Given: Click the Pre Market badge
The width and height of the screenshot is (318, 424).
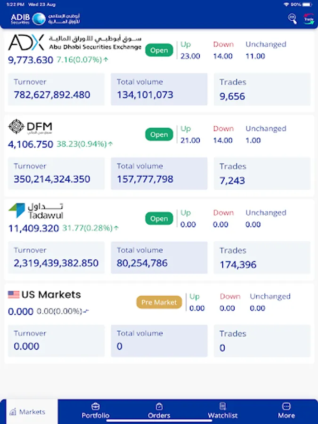Looking at the screenshot, I should (x=159, y=302).
